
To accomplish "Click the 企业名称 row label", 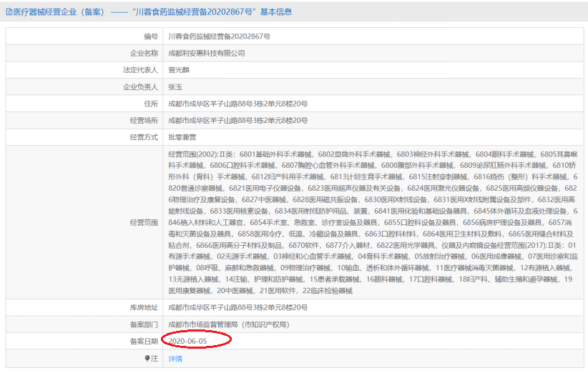I will click(144, 53).
